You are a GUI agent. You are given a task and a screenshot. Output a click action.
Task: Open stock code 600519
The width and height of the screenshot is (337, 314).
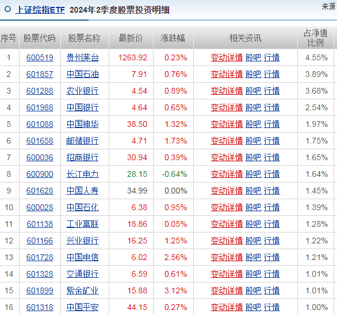point(40,57)
